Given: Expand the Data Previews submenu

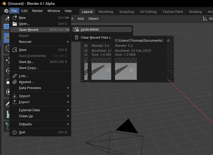Looking at the screenshot, I should (40, 88).
